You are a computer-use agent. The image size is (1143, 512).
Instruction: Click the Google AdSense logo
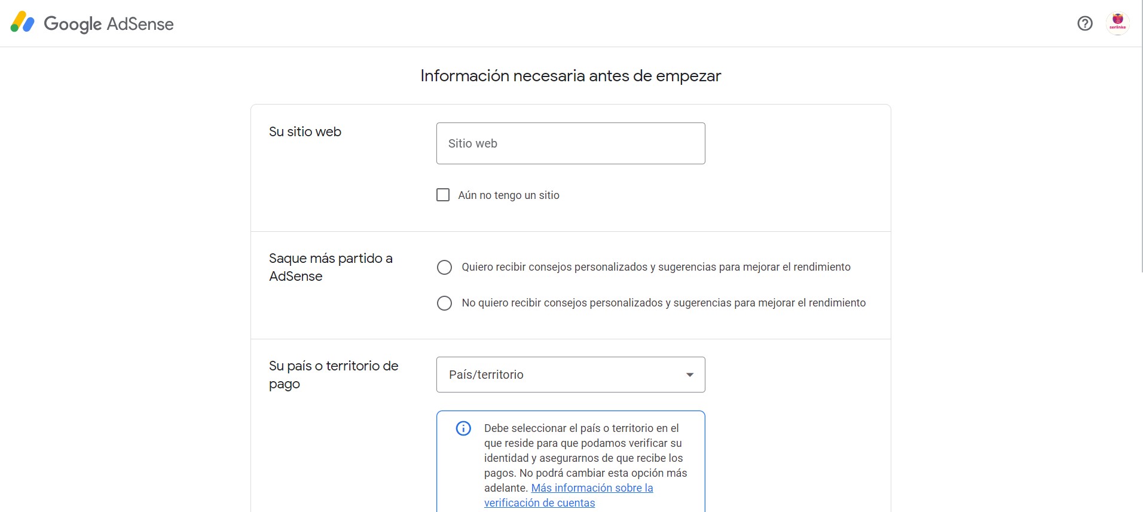[x=92, y=23]
